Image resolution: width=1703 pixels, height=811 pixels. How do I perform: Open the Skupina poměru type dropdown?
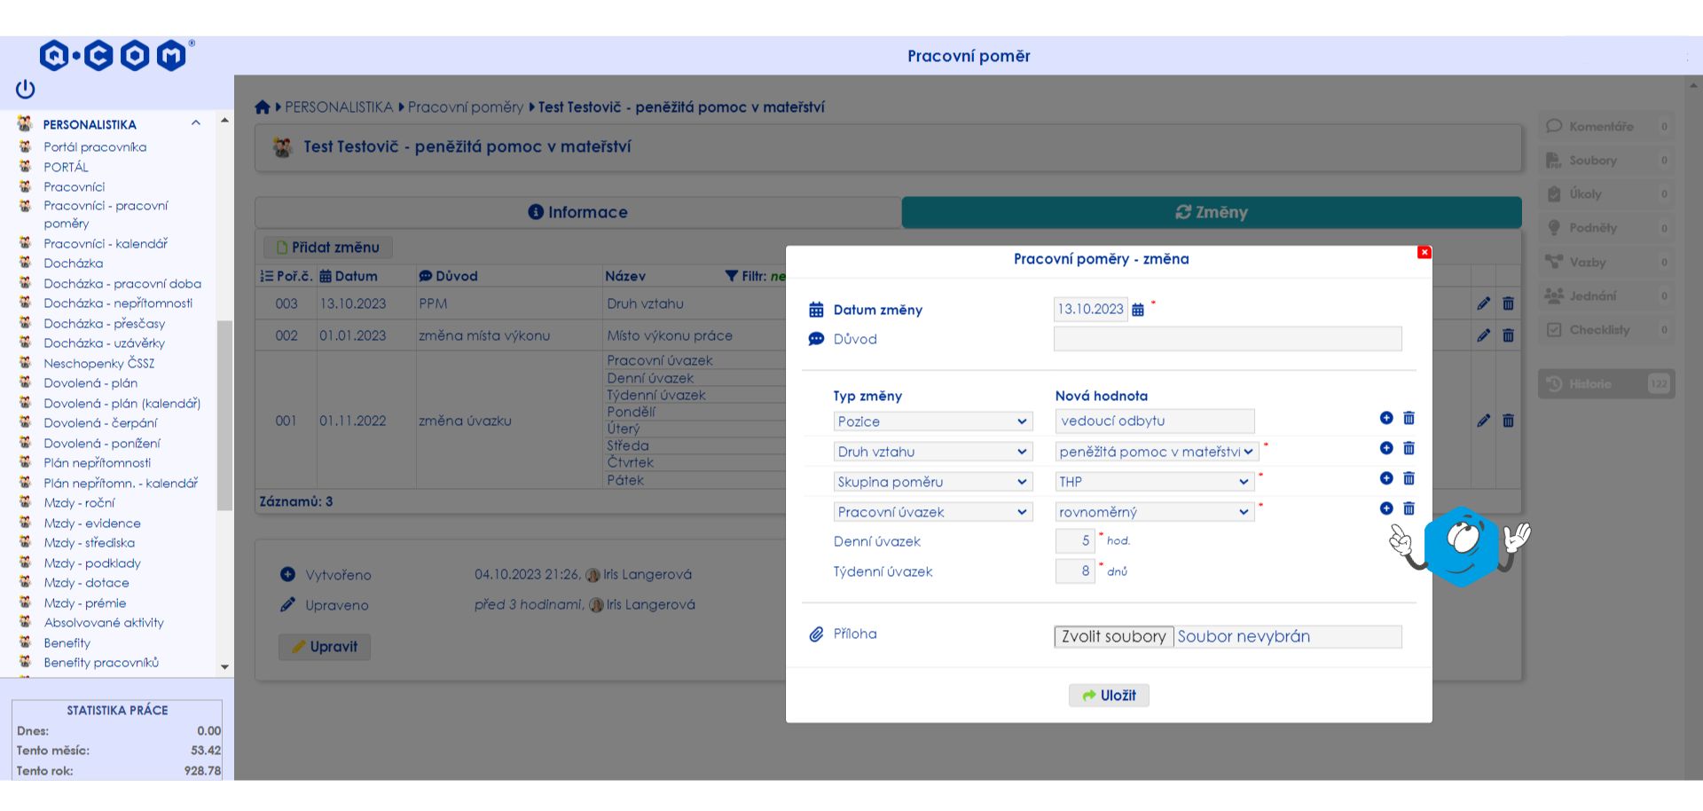[933, 482]
